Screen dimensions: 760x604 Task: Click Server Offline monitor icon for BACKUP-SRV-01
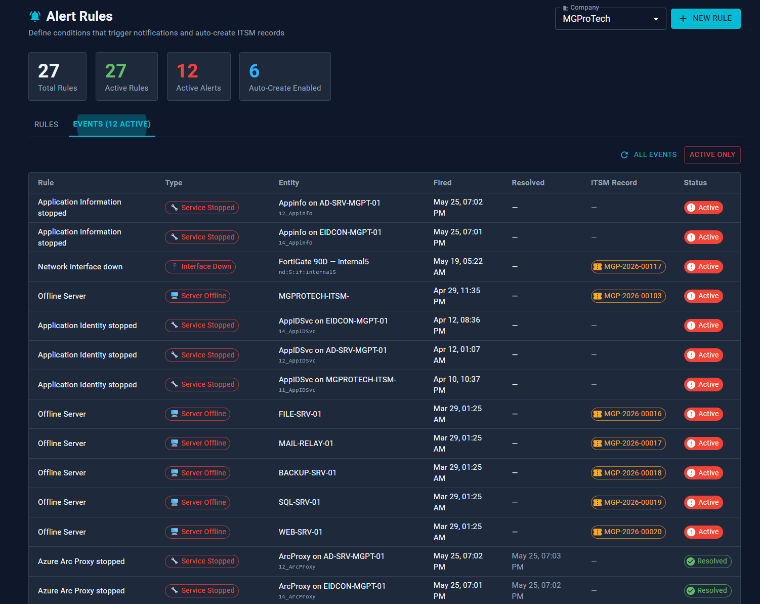174,473
